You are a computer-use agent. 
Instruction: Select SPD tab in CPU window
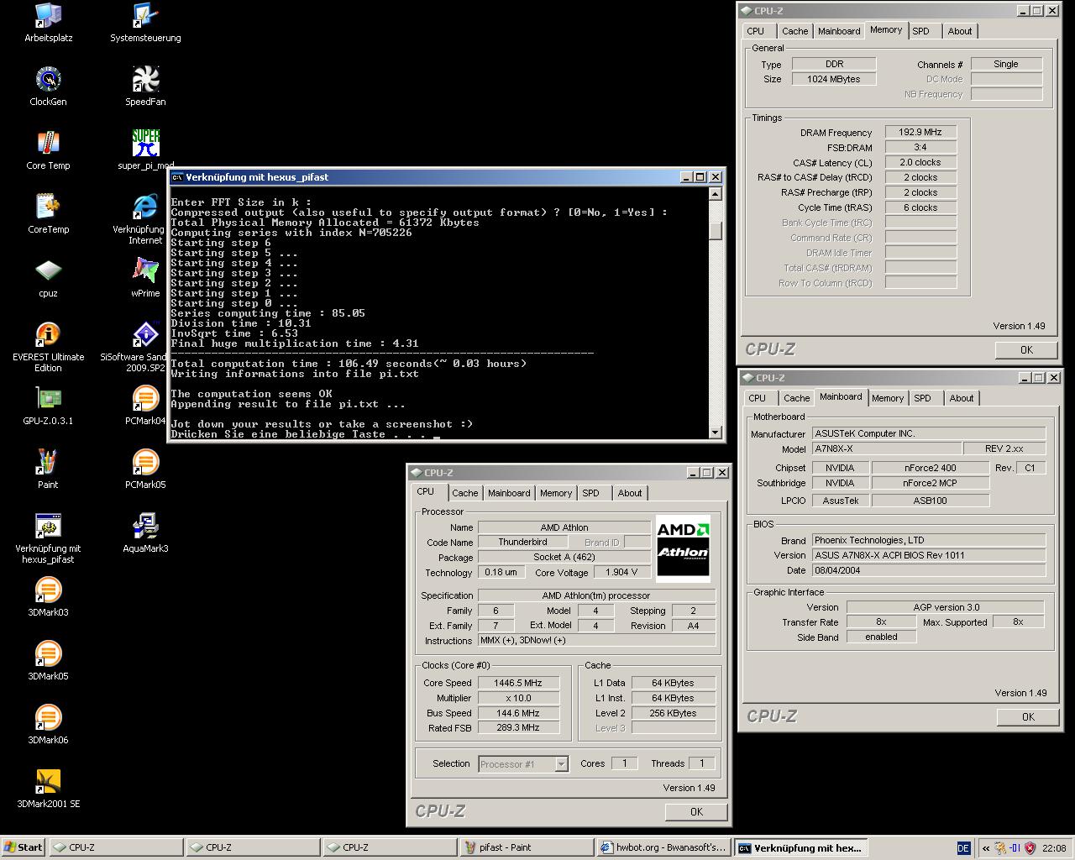[x=591, y=494]
